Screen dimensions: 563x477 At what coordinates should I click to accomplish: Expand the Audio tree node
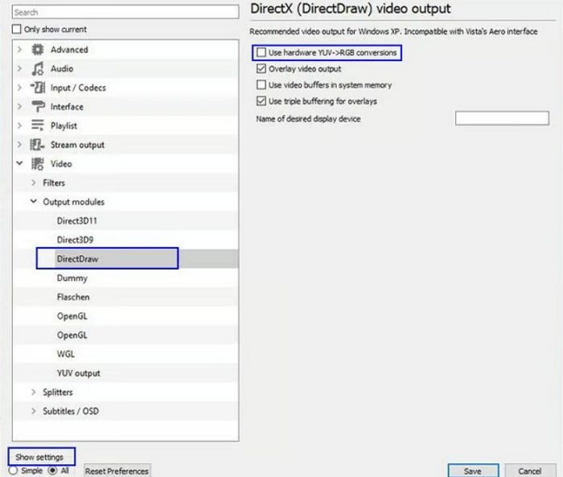click(20, 68)
